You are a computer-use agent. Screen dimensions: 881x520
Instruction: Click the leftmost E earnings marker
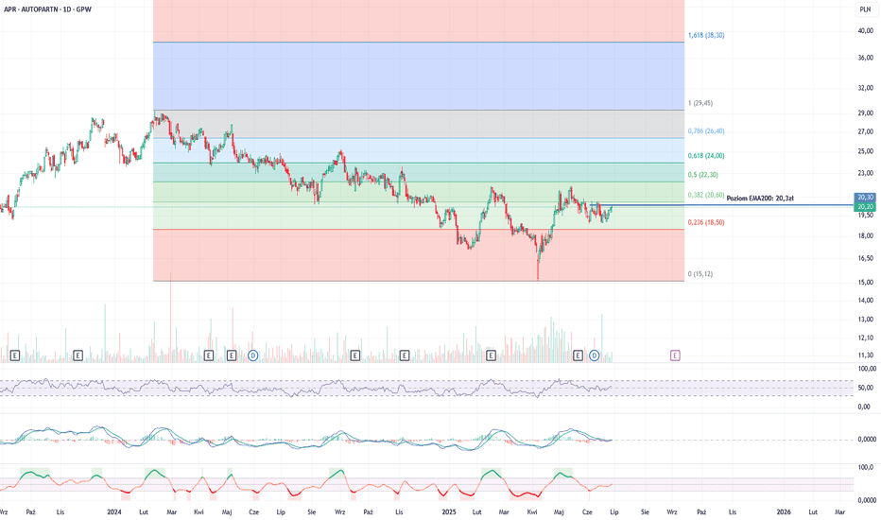pyautogui.click(x=16, y=355)
